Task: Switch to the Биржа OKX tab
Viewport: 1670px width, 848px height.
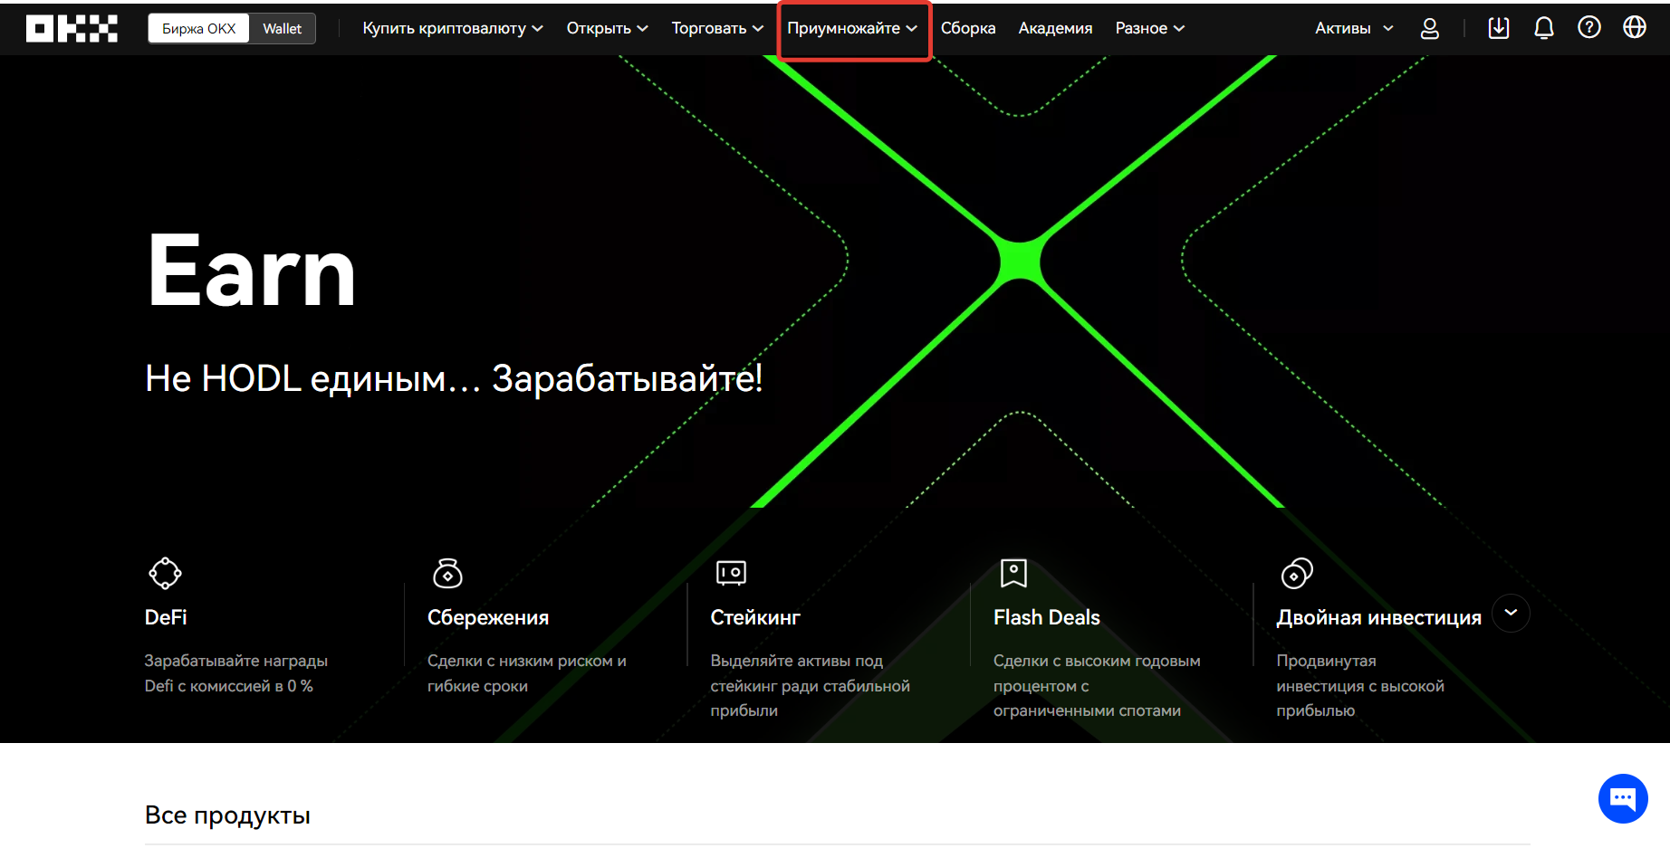Action: [199, 28]
